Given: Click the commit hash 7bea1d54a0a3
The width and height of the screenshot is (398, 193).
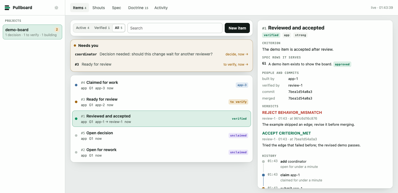Looking at the screenshot, I should pos(300,92).
